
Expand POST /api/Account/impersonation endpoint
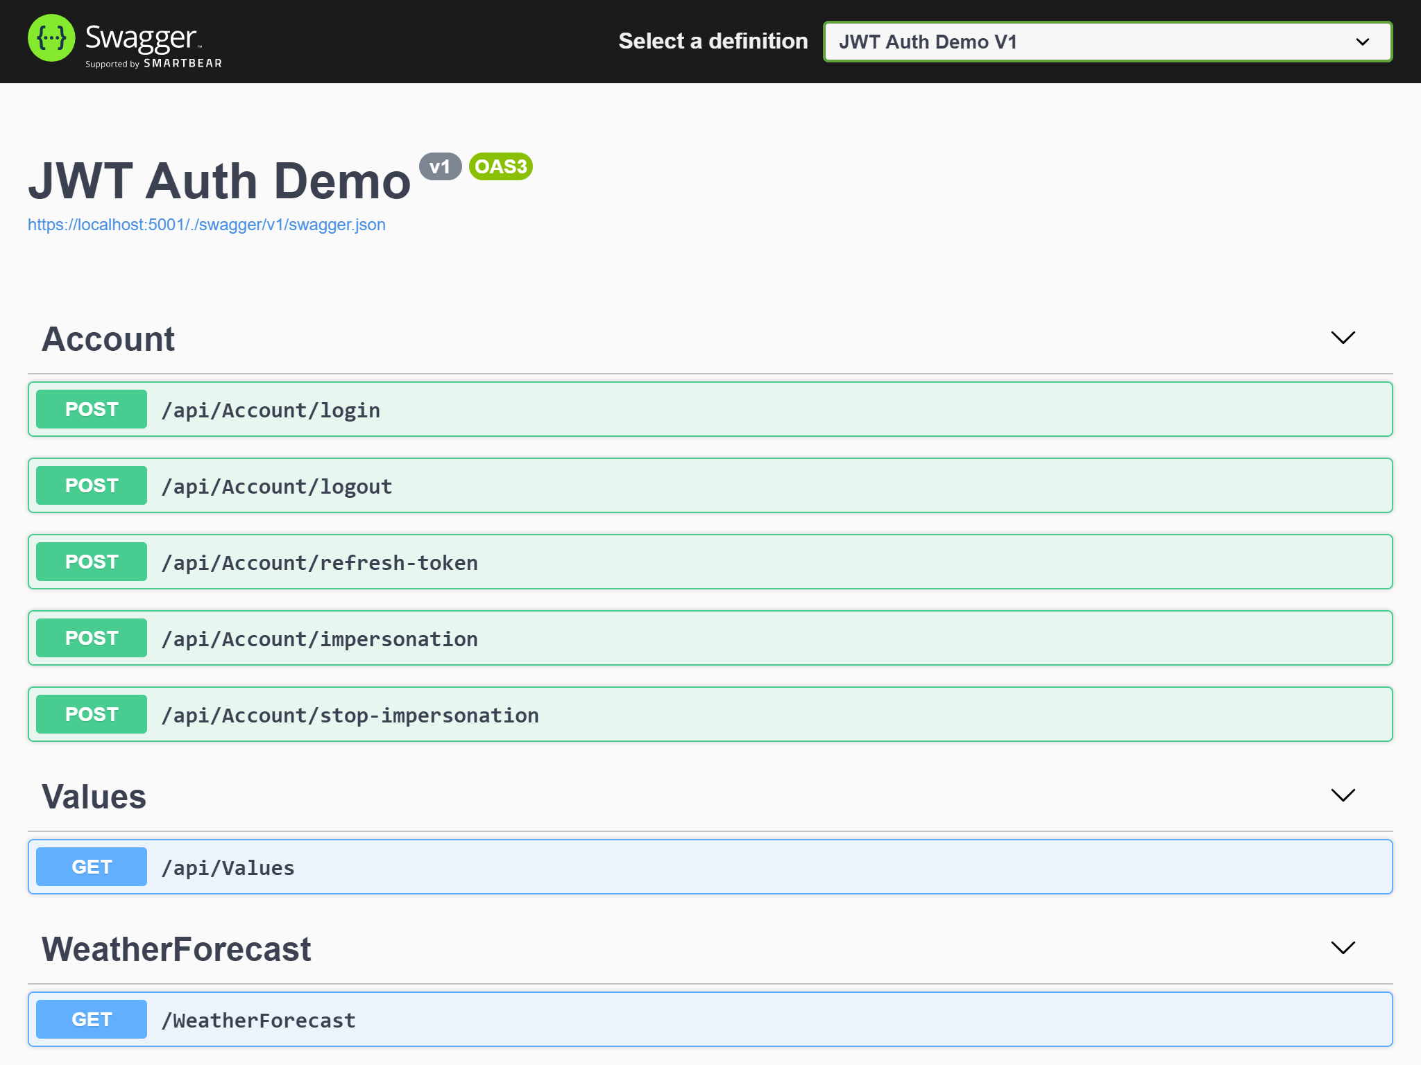tap(712, 638)
